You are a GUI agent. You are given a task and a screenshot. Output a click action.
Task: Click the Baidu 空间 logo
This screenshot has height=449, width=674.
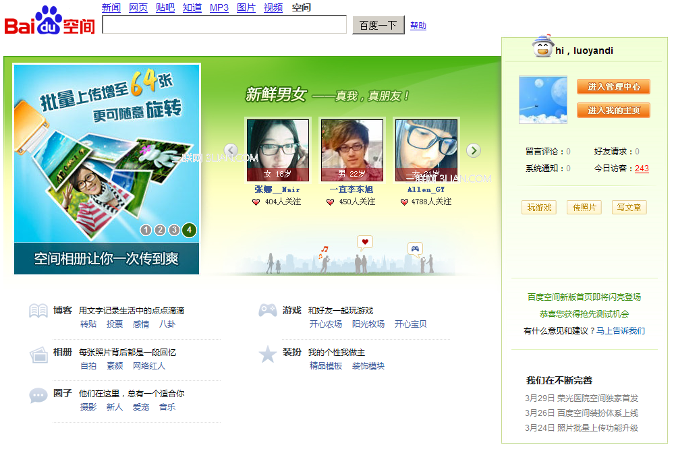[x=49, y=20]
